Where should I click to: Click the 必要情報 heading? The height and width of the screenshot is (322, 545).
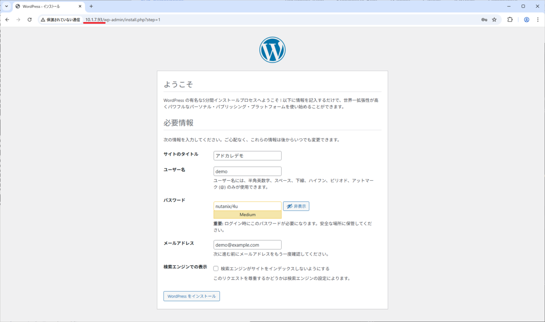[178, 123]
